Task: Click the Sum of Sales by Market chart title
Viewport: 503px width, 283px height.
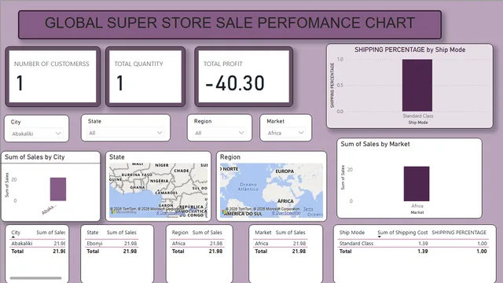Action: pyautogui.click(x=375, y=144)
